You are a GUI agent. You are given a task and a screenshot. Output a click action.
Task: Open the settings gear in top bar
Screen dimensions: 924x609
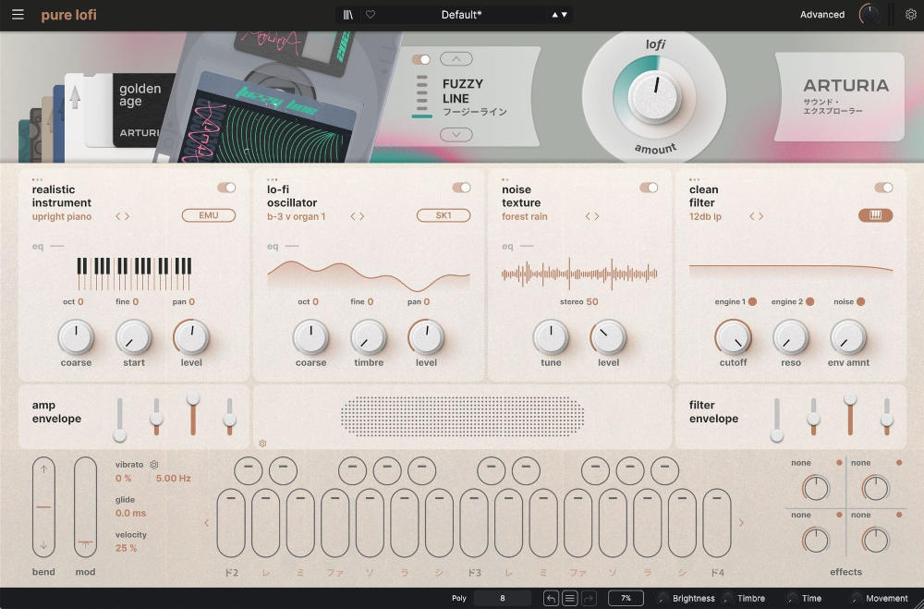(x=911, y=15)
